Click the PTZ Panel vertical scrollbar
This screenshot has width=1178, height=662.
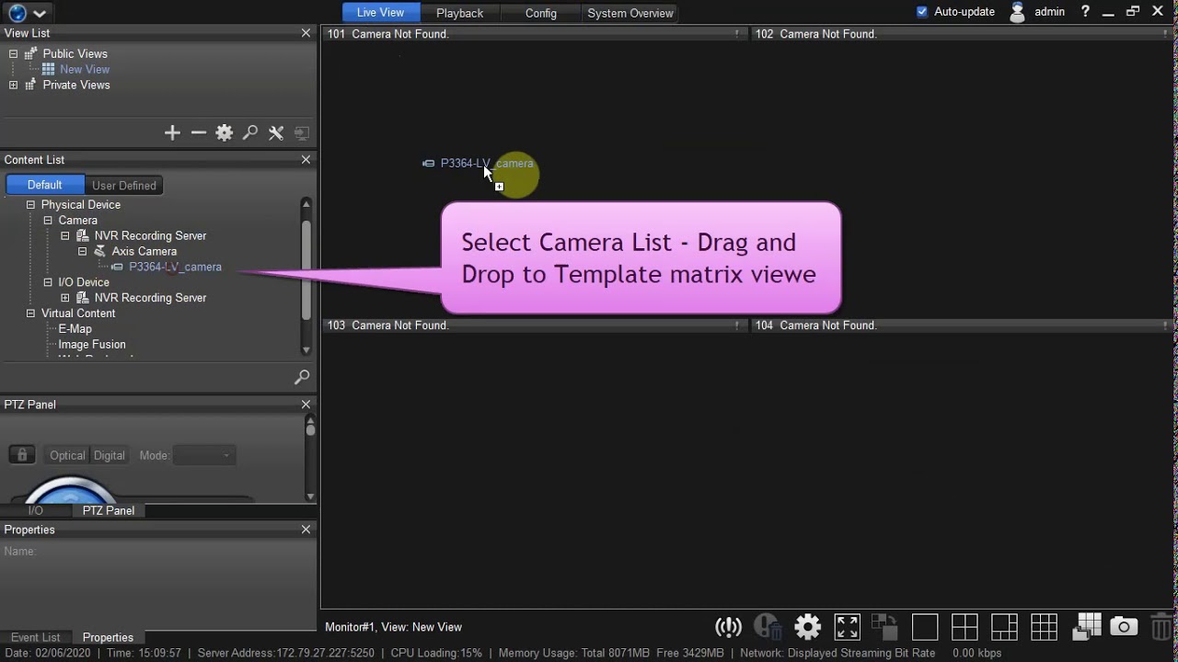(310, 458)
